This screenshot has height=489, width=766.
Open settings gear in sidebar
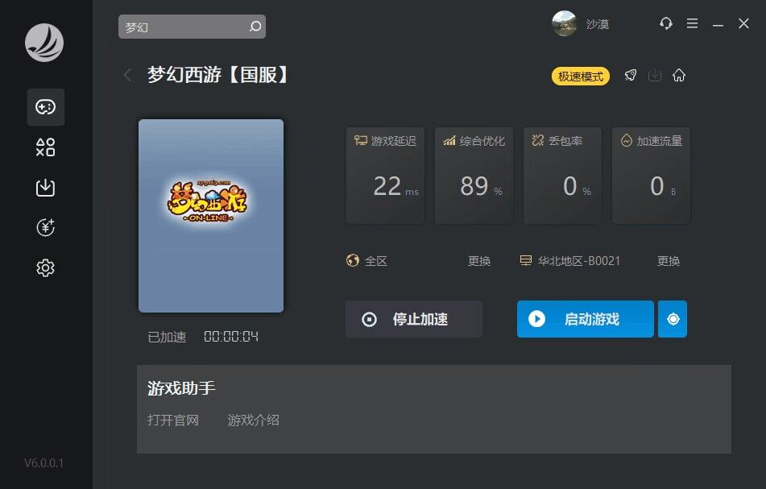[x=45, y=267]
